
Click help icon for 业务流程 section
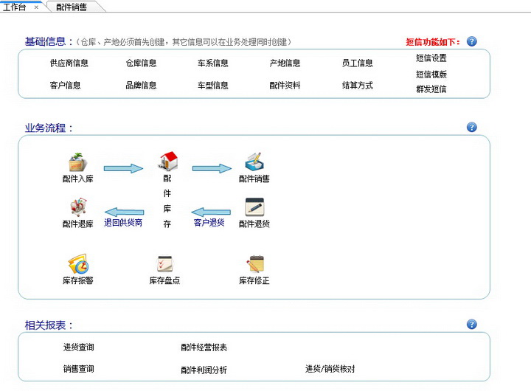point(472,127)
